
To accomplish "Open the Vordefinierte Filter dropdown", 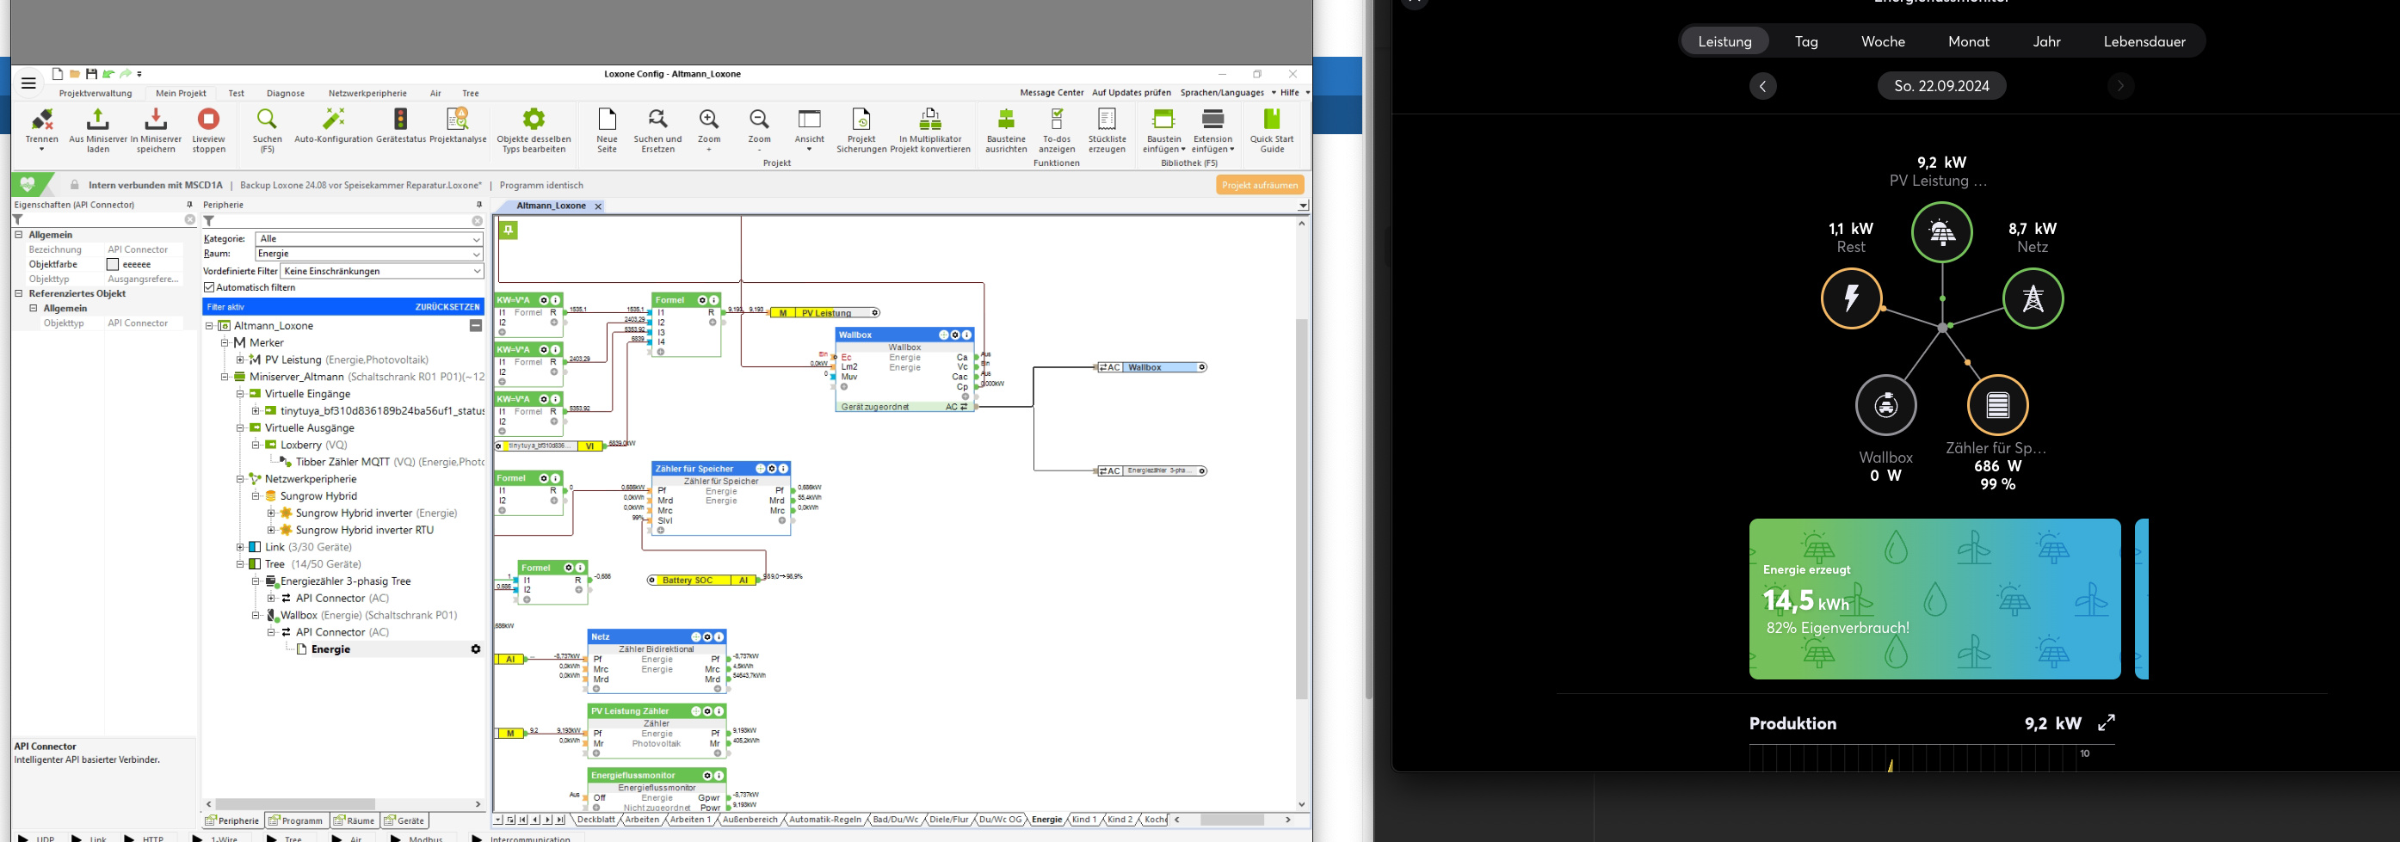I will 382,271.
